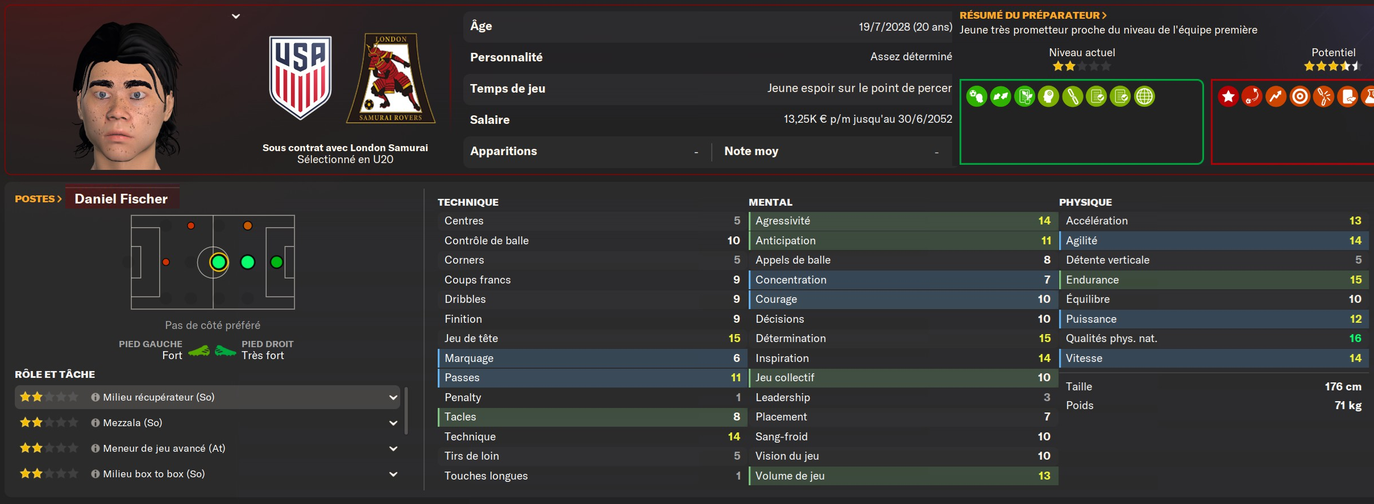Screen dimensions: 1374x504
Task: Open the chevron dropdown above player portrait
Action: [x=236, y=16]
